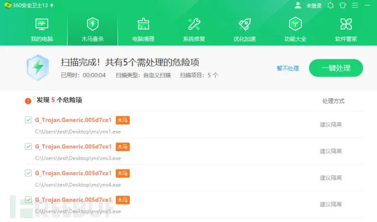Uncheck the ms3.exe threat checkbox
The image size is (377, 222).
(28, 146)
